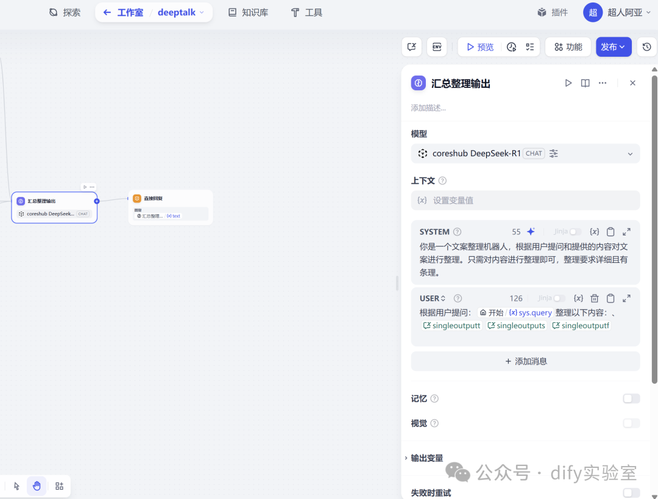Open the 知识库 knowledge tab
This screenshot has width=658, height=499.
[x=248, y=13]
